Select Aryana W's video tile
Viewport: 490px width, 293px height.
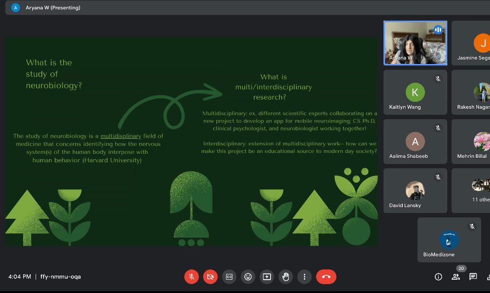[415, 43]
